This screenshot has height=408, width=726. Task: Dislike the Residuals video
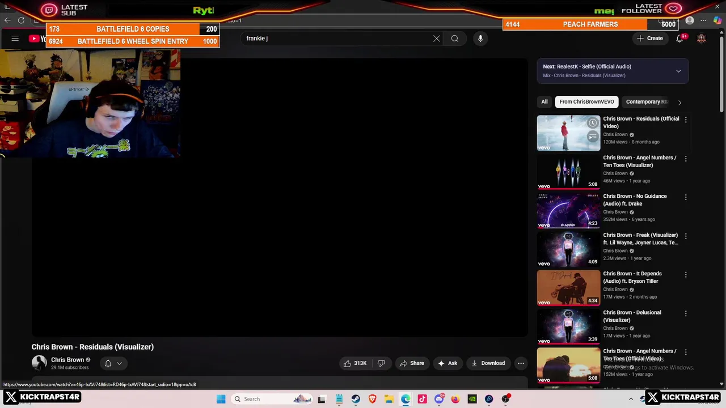point(381,363)
